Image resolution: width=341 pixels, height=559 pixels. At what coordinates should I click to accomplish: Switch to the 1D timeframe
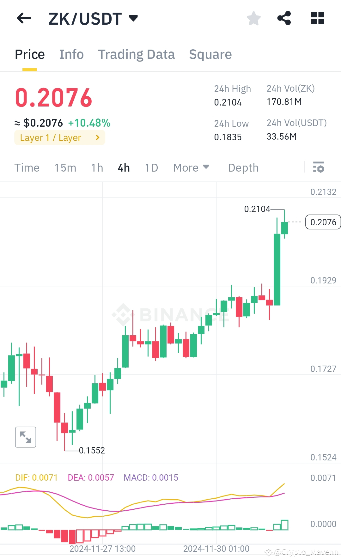[151, 167]
